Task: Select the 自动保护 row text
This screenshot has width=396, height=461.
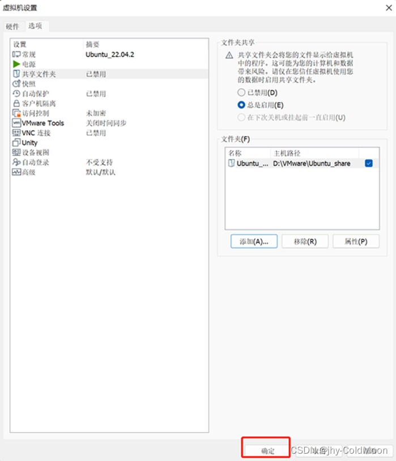Action: click(x=36, y=94)
